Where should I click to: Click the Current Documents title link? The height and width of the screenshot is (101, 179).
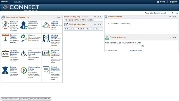click(55, 68)
